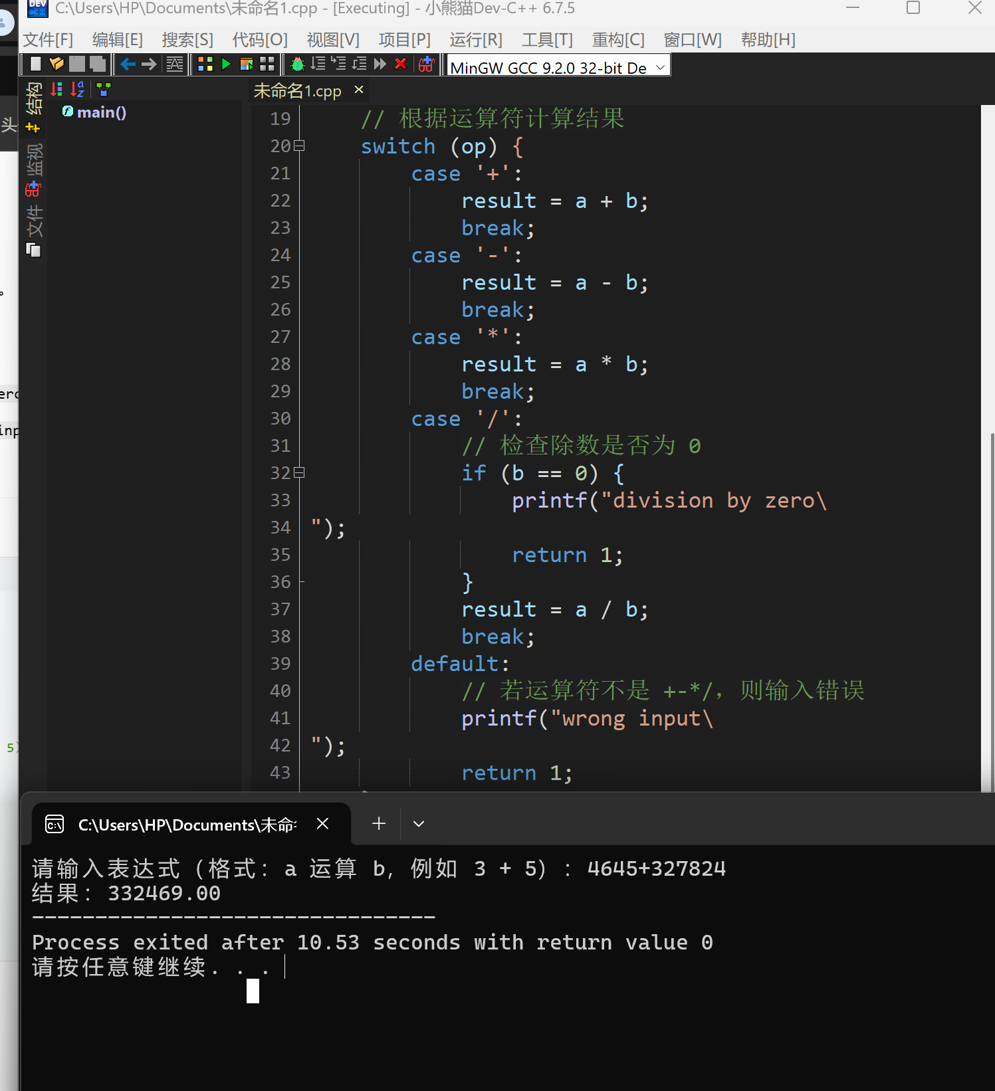Viewport: 995px width, 1091px height.
Task: Open the 项目[P] menu
Action: tap(405, 40)
